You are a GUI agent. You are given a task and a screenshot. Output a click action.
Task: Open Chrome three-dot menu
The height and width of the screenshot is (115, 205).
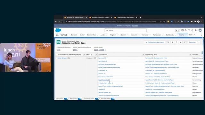click(202, 21)
